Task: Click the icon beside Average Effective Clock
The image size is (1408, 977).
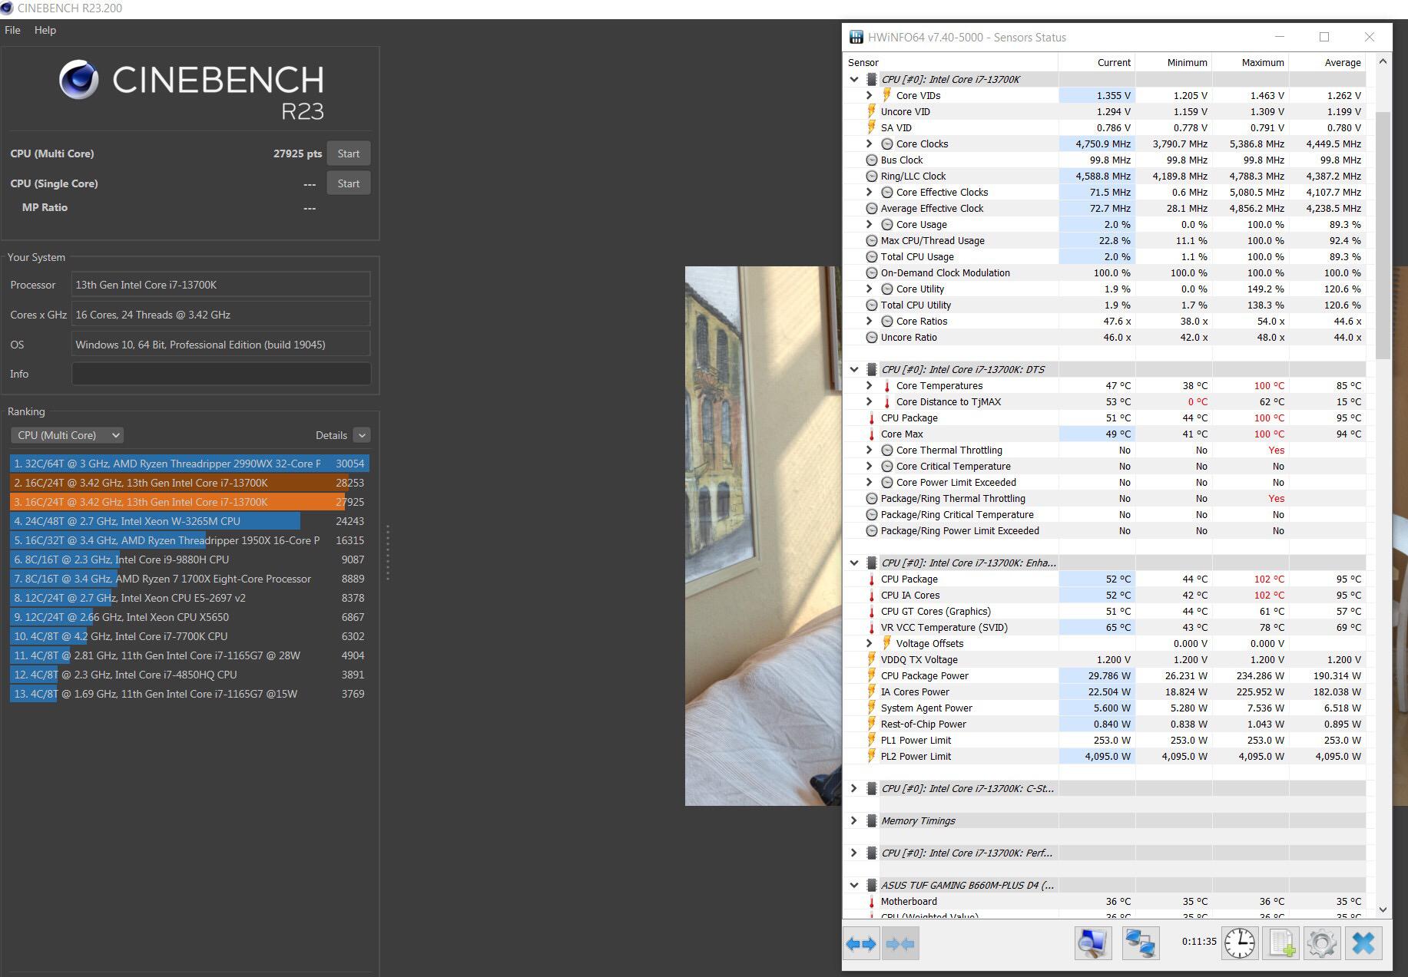Action: click(x=871, y=208)
